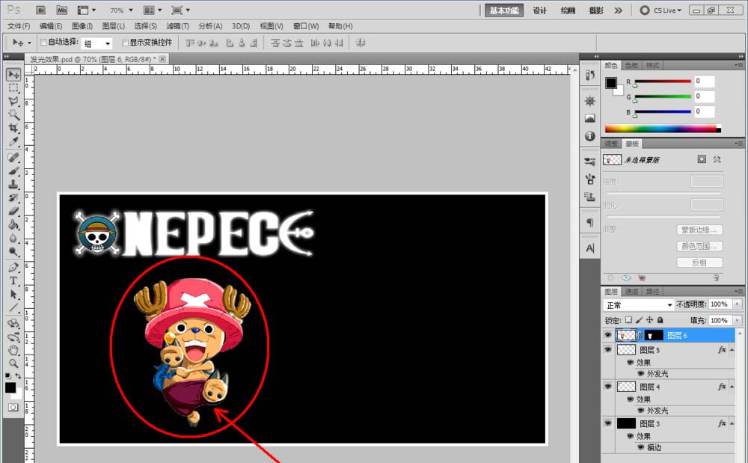Open the 组 auto-select dropdown
This screenshot has height=463, width=748.
coord(96,43)
